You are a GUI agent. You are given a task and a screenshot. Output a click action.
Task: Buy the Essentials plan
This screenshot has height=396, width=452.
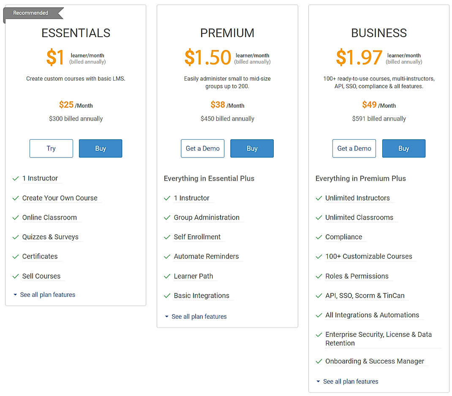101,148
